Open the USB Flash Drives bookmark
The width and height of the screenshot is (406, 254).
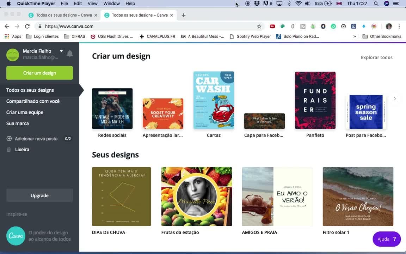pos(112,37)
